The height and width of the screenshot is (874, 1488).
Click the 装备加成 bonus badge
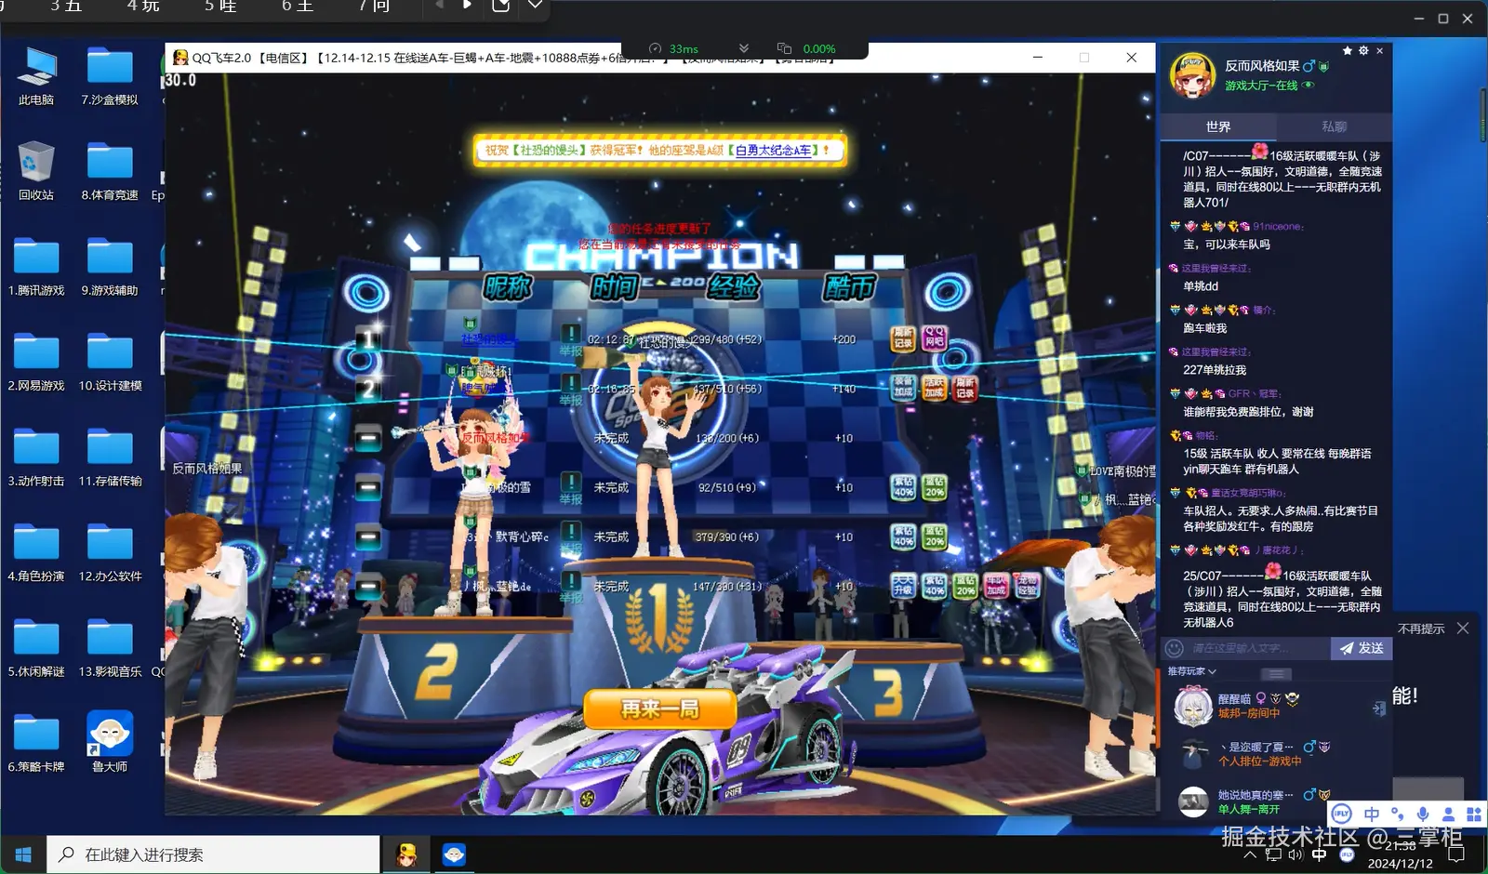[x=903, y=387]
